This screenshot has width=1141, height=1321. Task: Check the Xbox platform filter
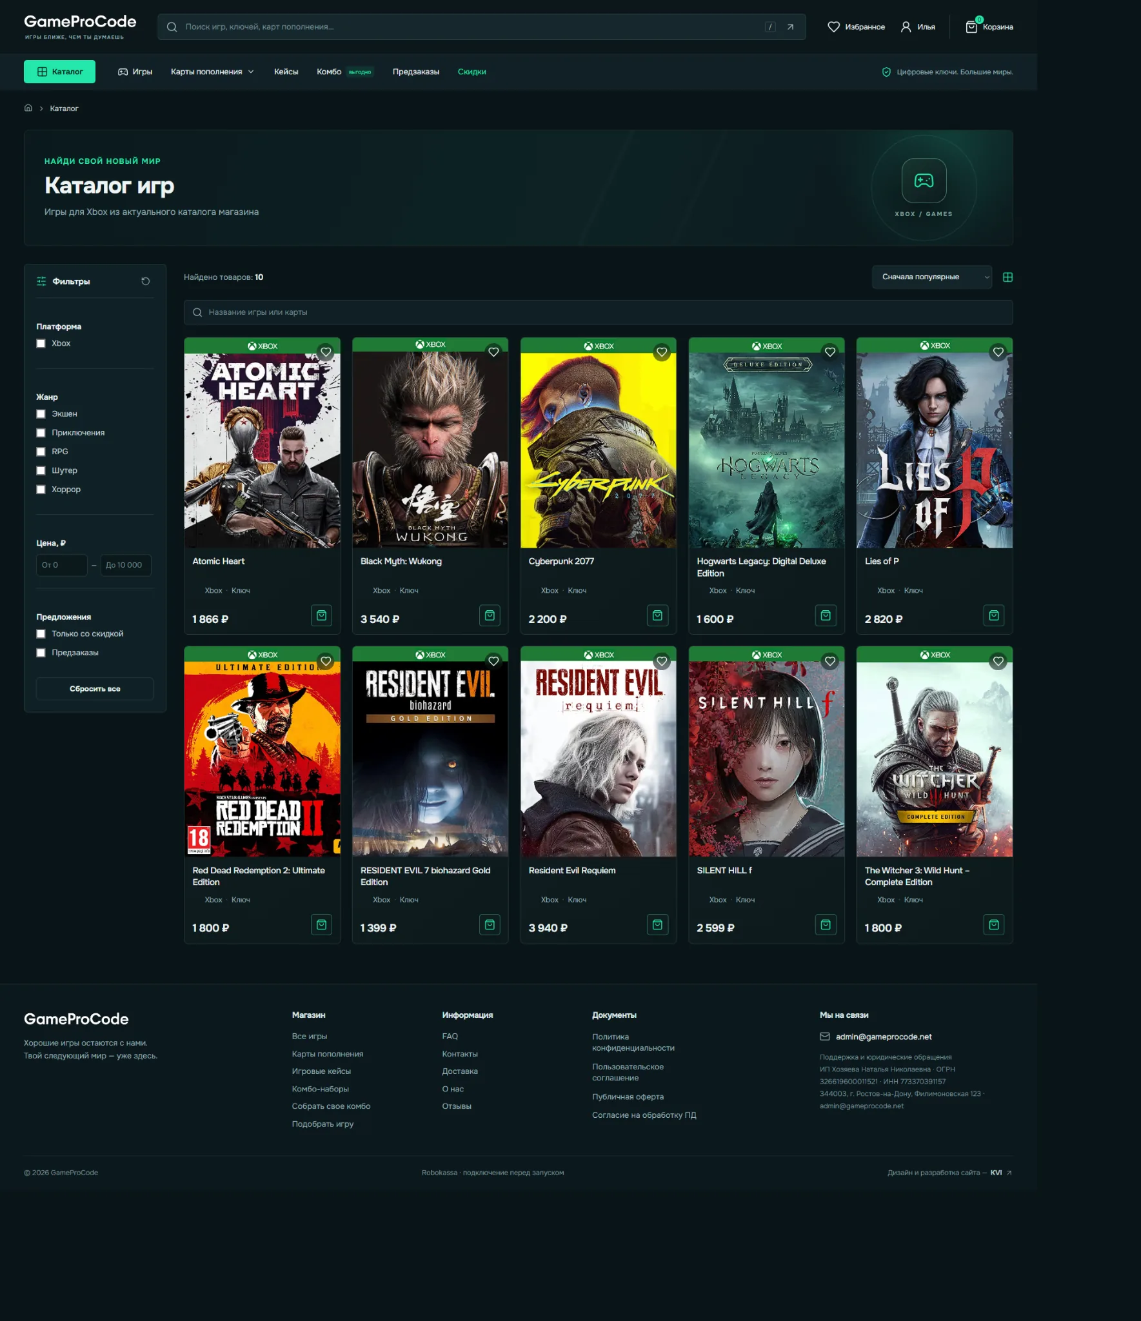click(x=41, y=344)
